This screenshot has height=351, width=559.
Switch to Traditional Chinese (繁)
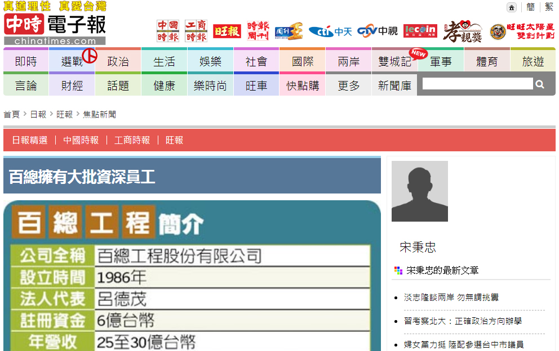[549, 7]
